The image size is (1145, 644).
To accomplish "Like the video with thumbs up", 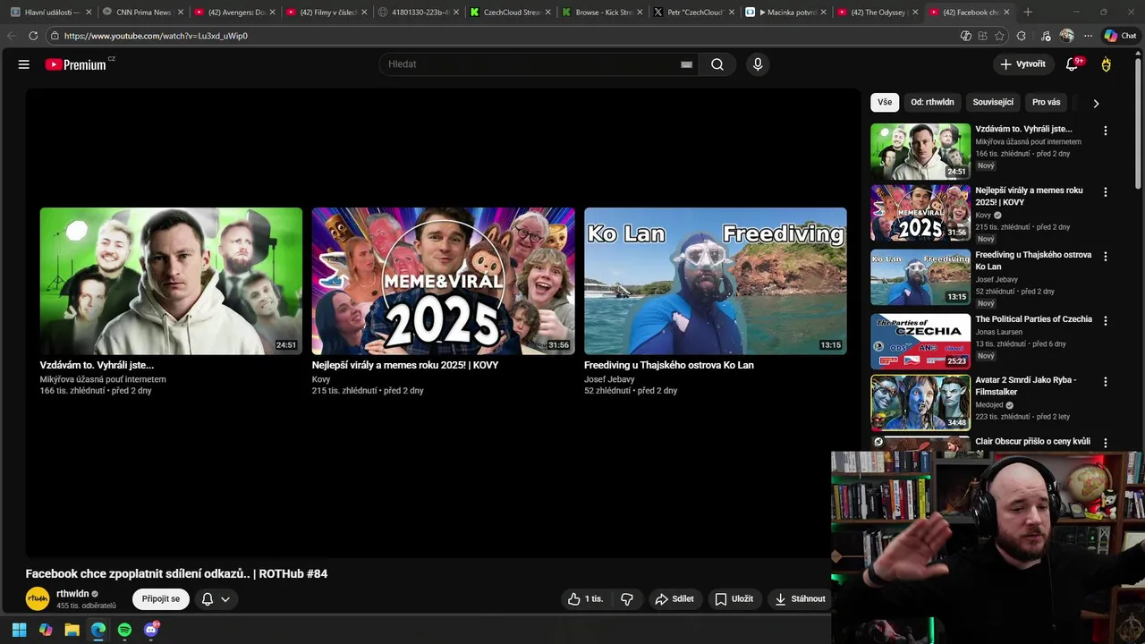I will [x=585, y=599].
